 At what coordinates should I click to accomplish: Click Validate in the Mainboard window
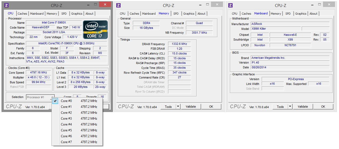(303, 107)
